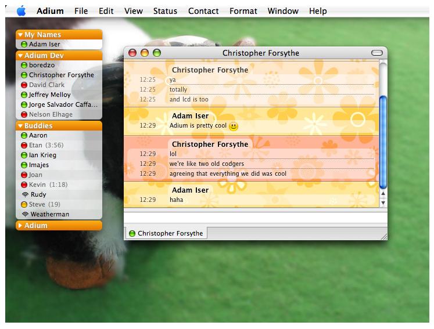
Task: Click the chat scrollbar down arrow
Action: point(382,203)
